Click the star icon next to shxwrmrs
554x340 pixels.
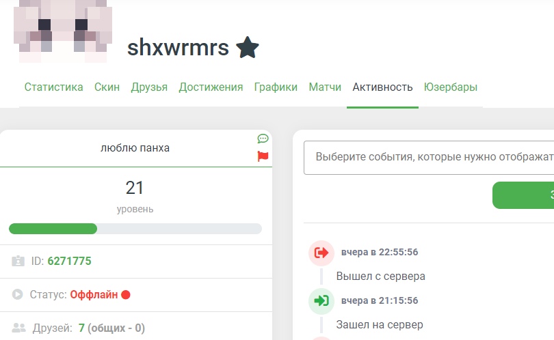248,48
